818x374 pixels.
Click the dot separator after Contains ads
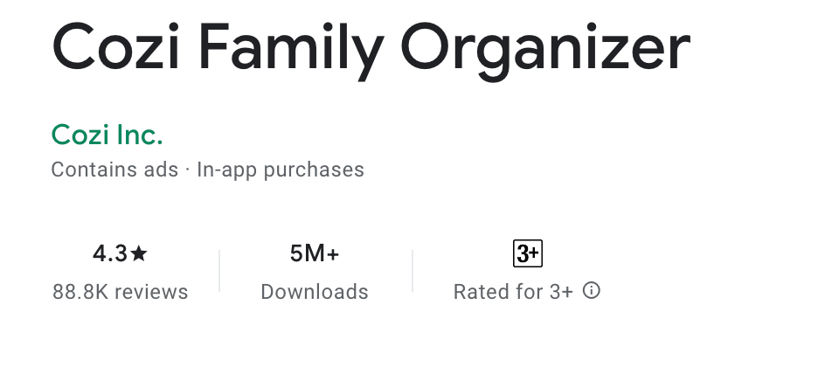pyautogui.click(x=187, y=170)
